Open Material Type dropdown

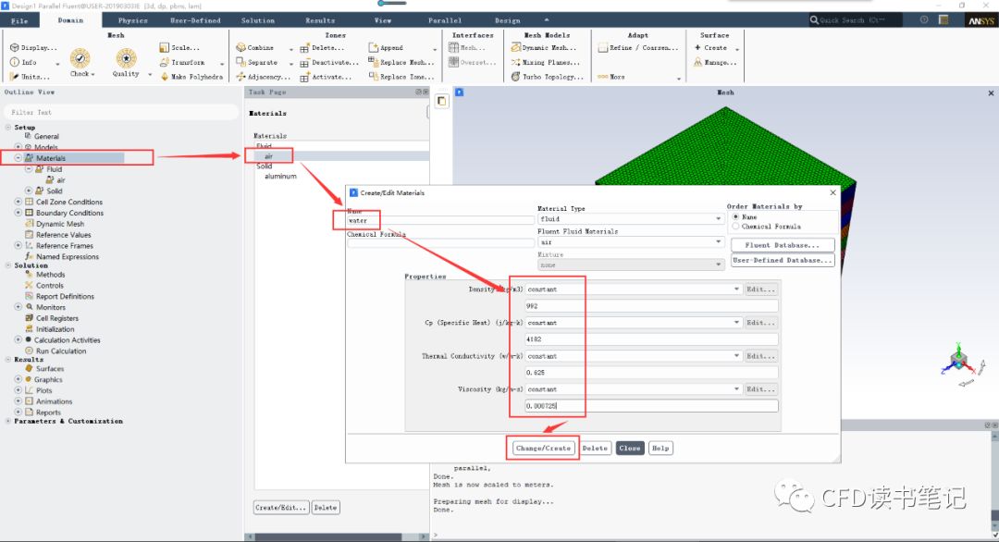tap(632, 218)
